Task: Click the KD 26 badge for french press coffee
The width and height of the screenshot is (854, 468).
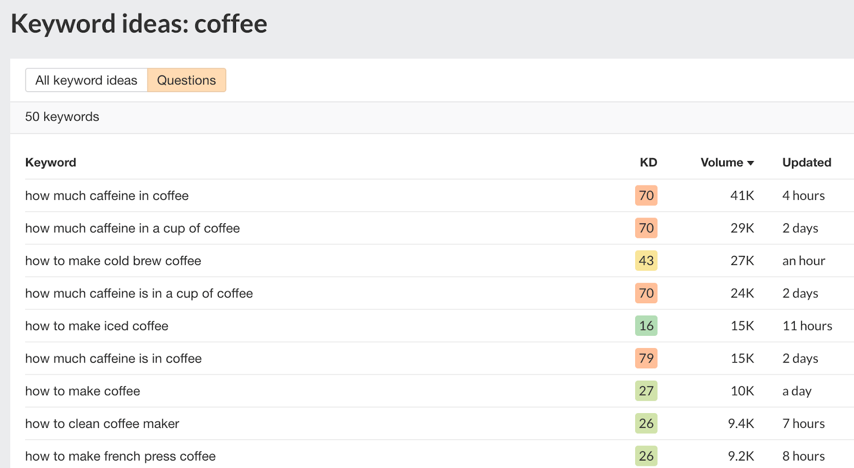Action: point(646,456)
